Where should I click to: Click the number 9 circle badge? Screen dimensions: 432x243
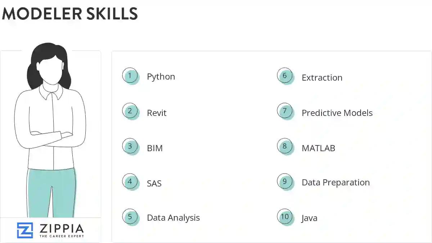tap(285, 182)
